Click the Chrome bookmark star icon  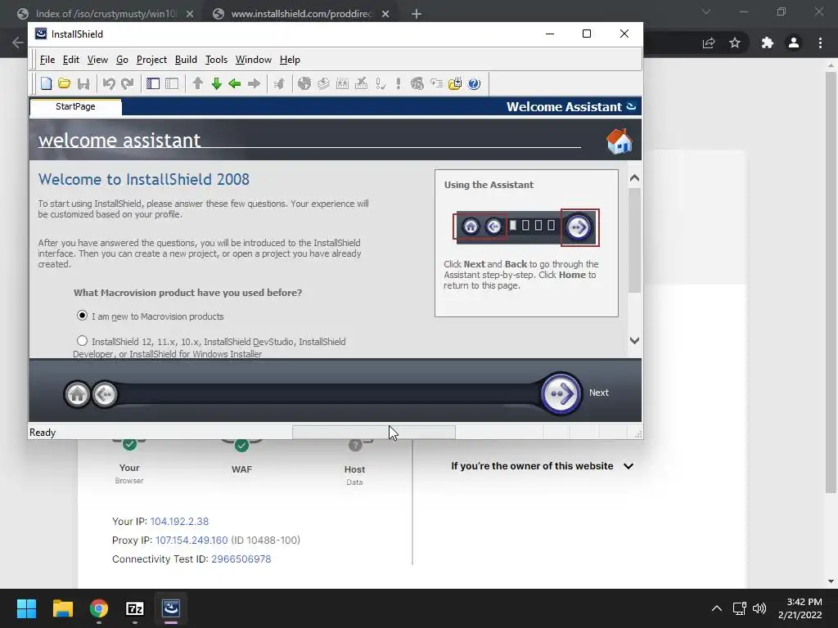735,43
